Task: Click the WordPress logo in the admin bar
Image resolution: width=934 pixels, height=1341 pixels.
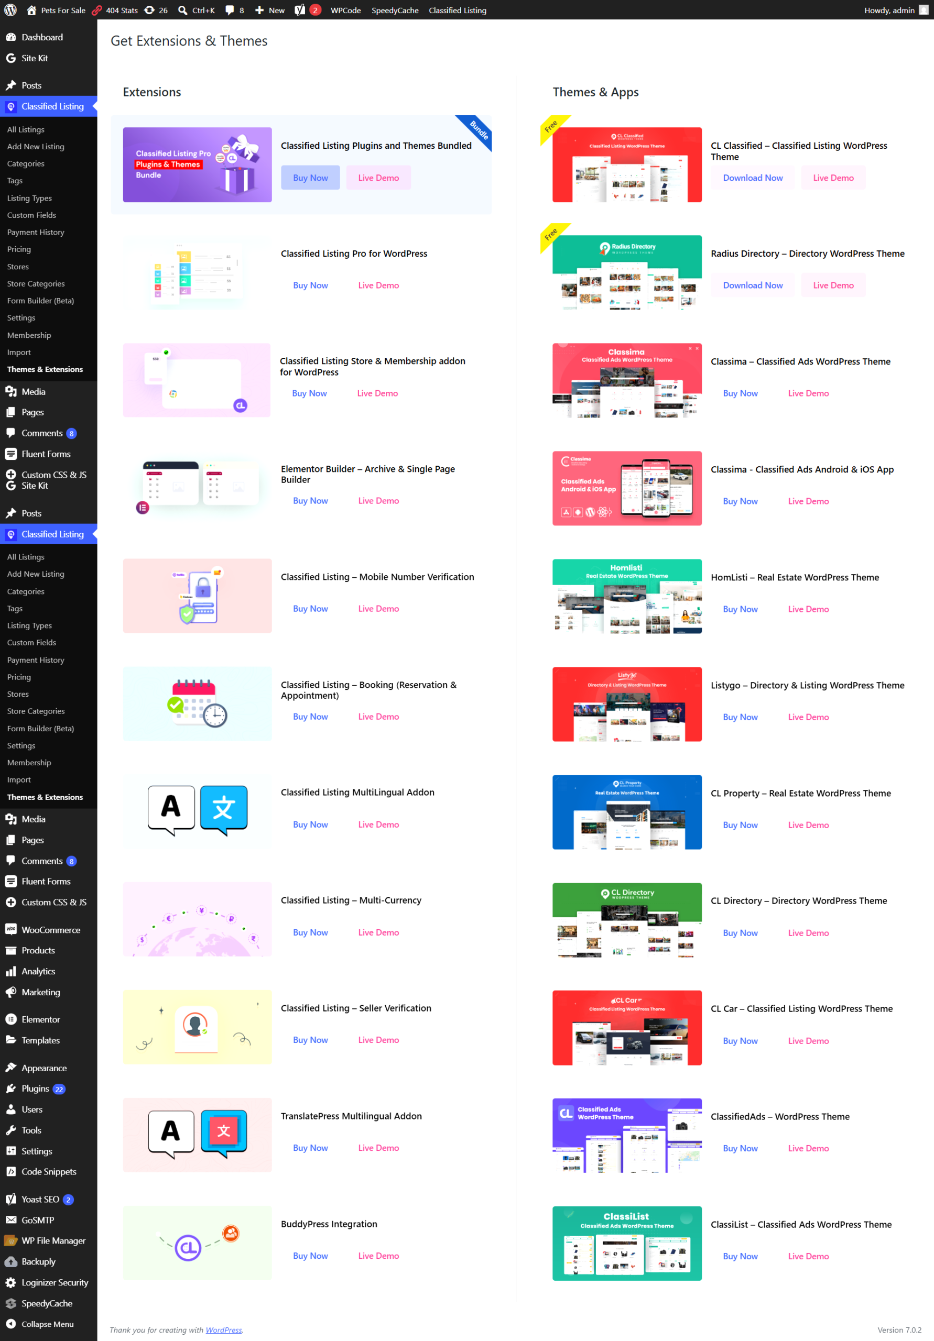Action: 10,10
